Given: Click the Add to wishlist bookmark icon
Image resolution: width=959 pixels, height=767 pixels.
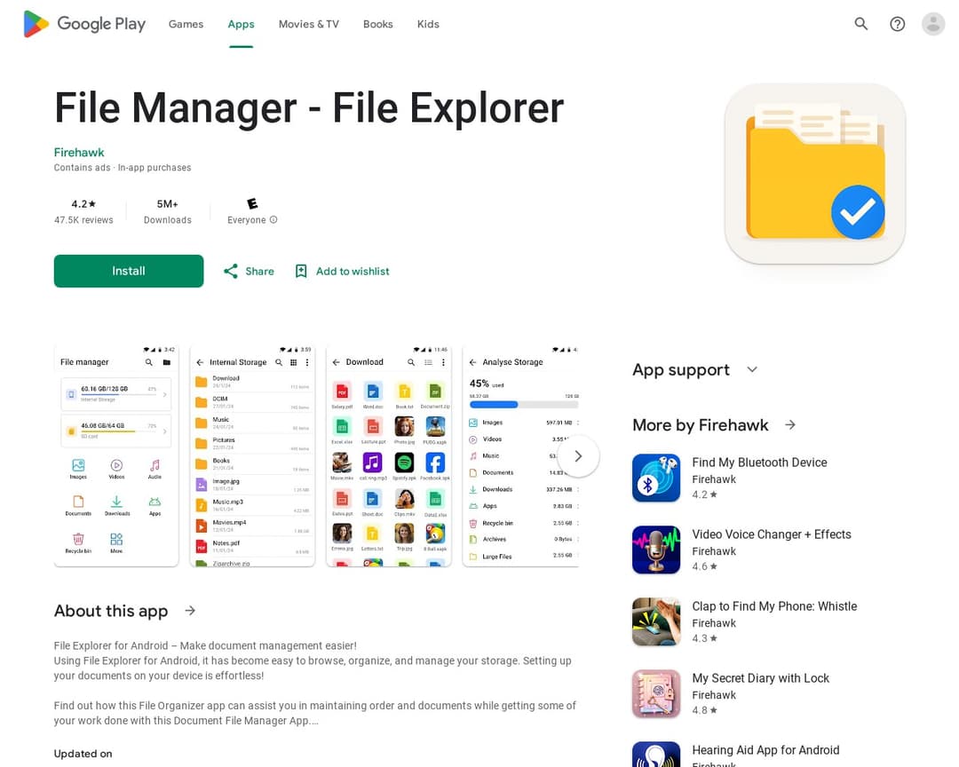Looking at the screenshot, I should [301, 271].
